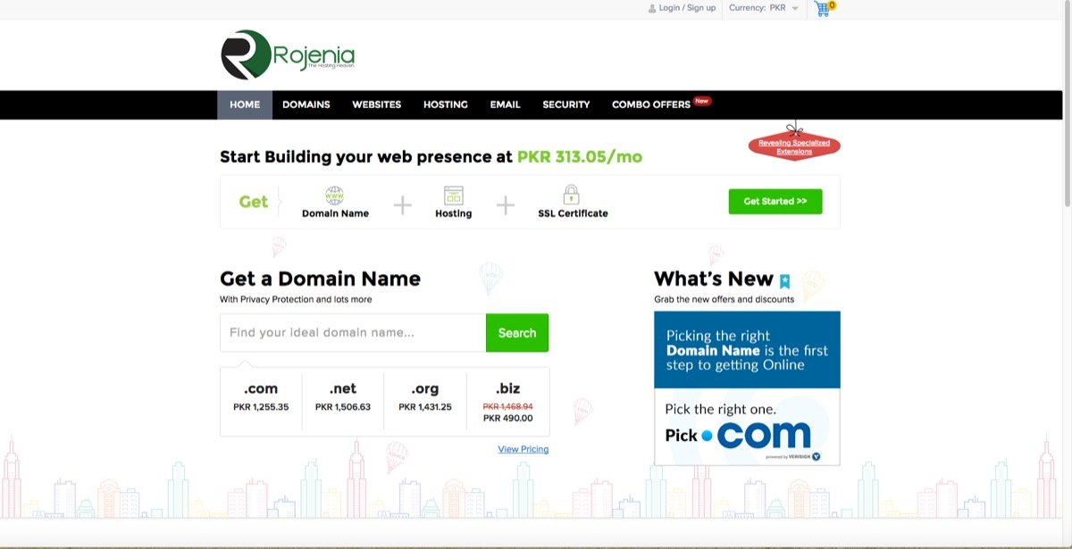Viewport: 1072px width, 549px height.
Task: Go to the HOME menu tab
Action: tap(245, 104)
